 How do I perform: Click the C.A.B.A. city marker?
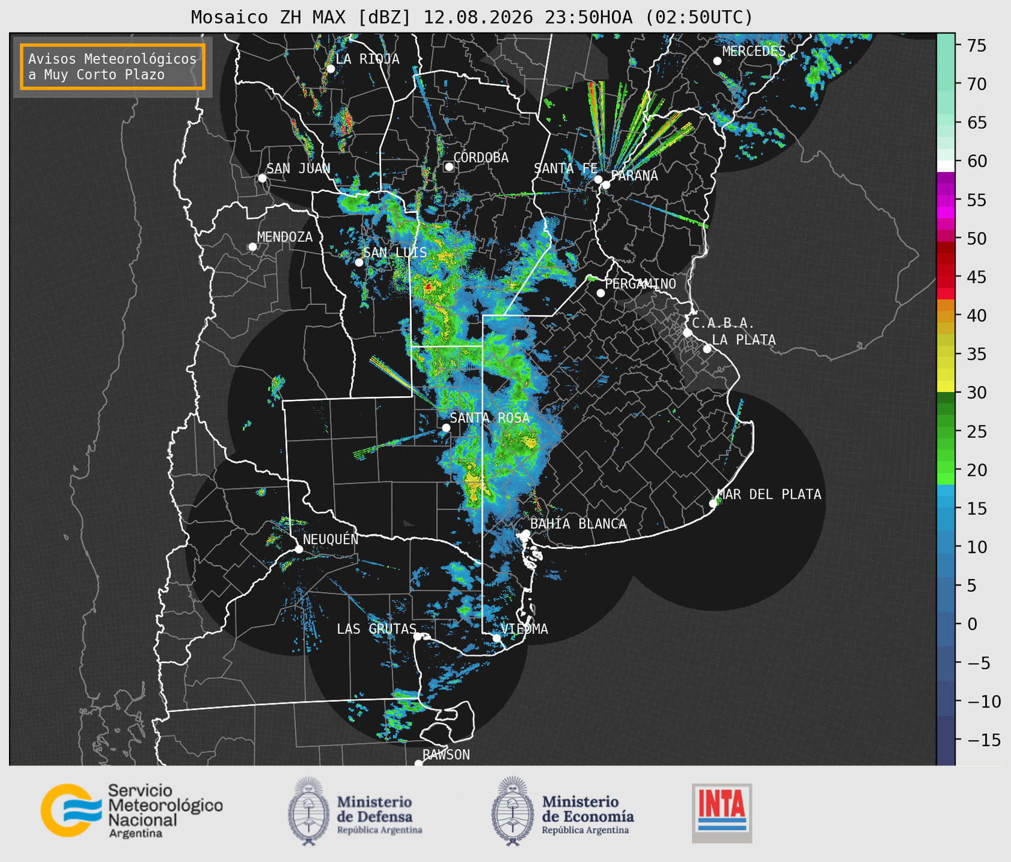(x=687, y=333)
